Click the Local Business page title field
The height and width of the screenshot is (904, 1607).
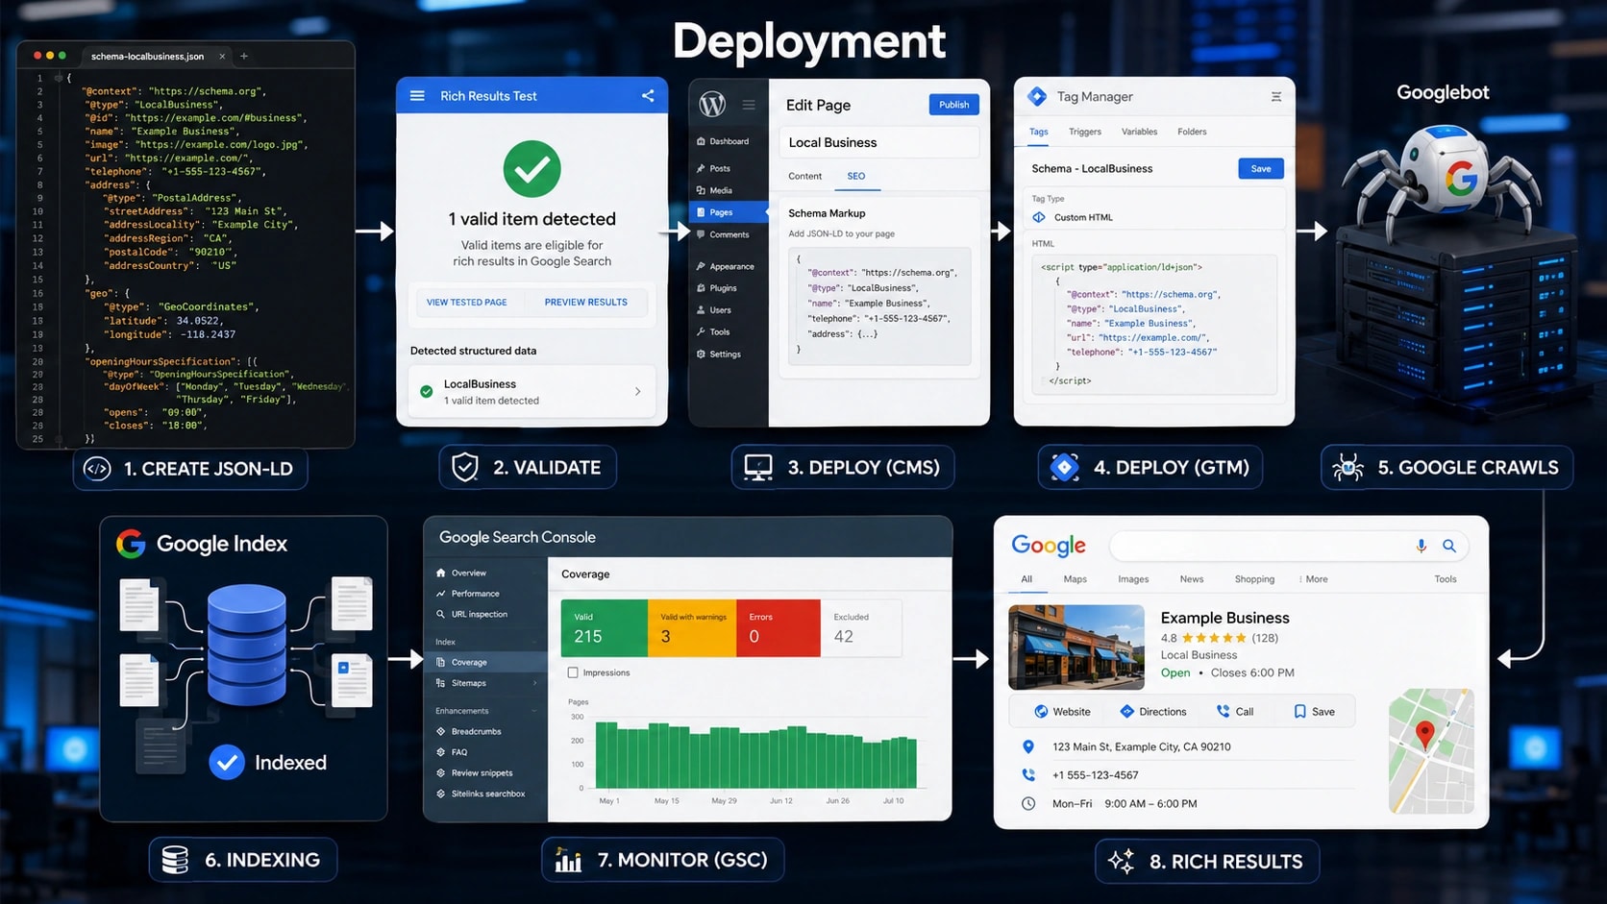(878, 142)
